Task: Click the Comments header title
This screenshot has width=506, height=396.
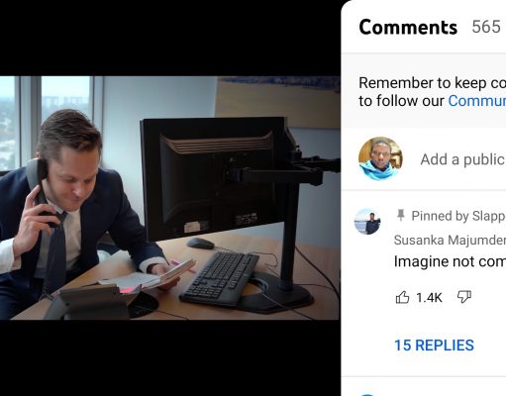Action: 408,27
